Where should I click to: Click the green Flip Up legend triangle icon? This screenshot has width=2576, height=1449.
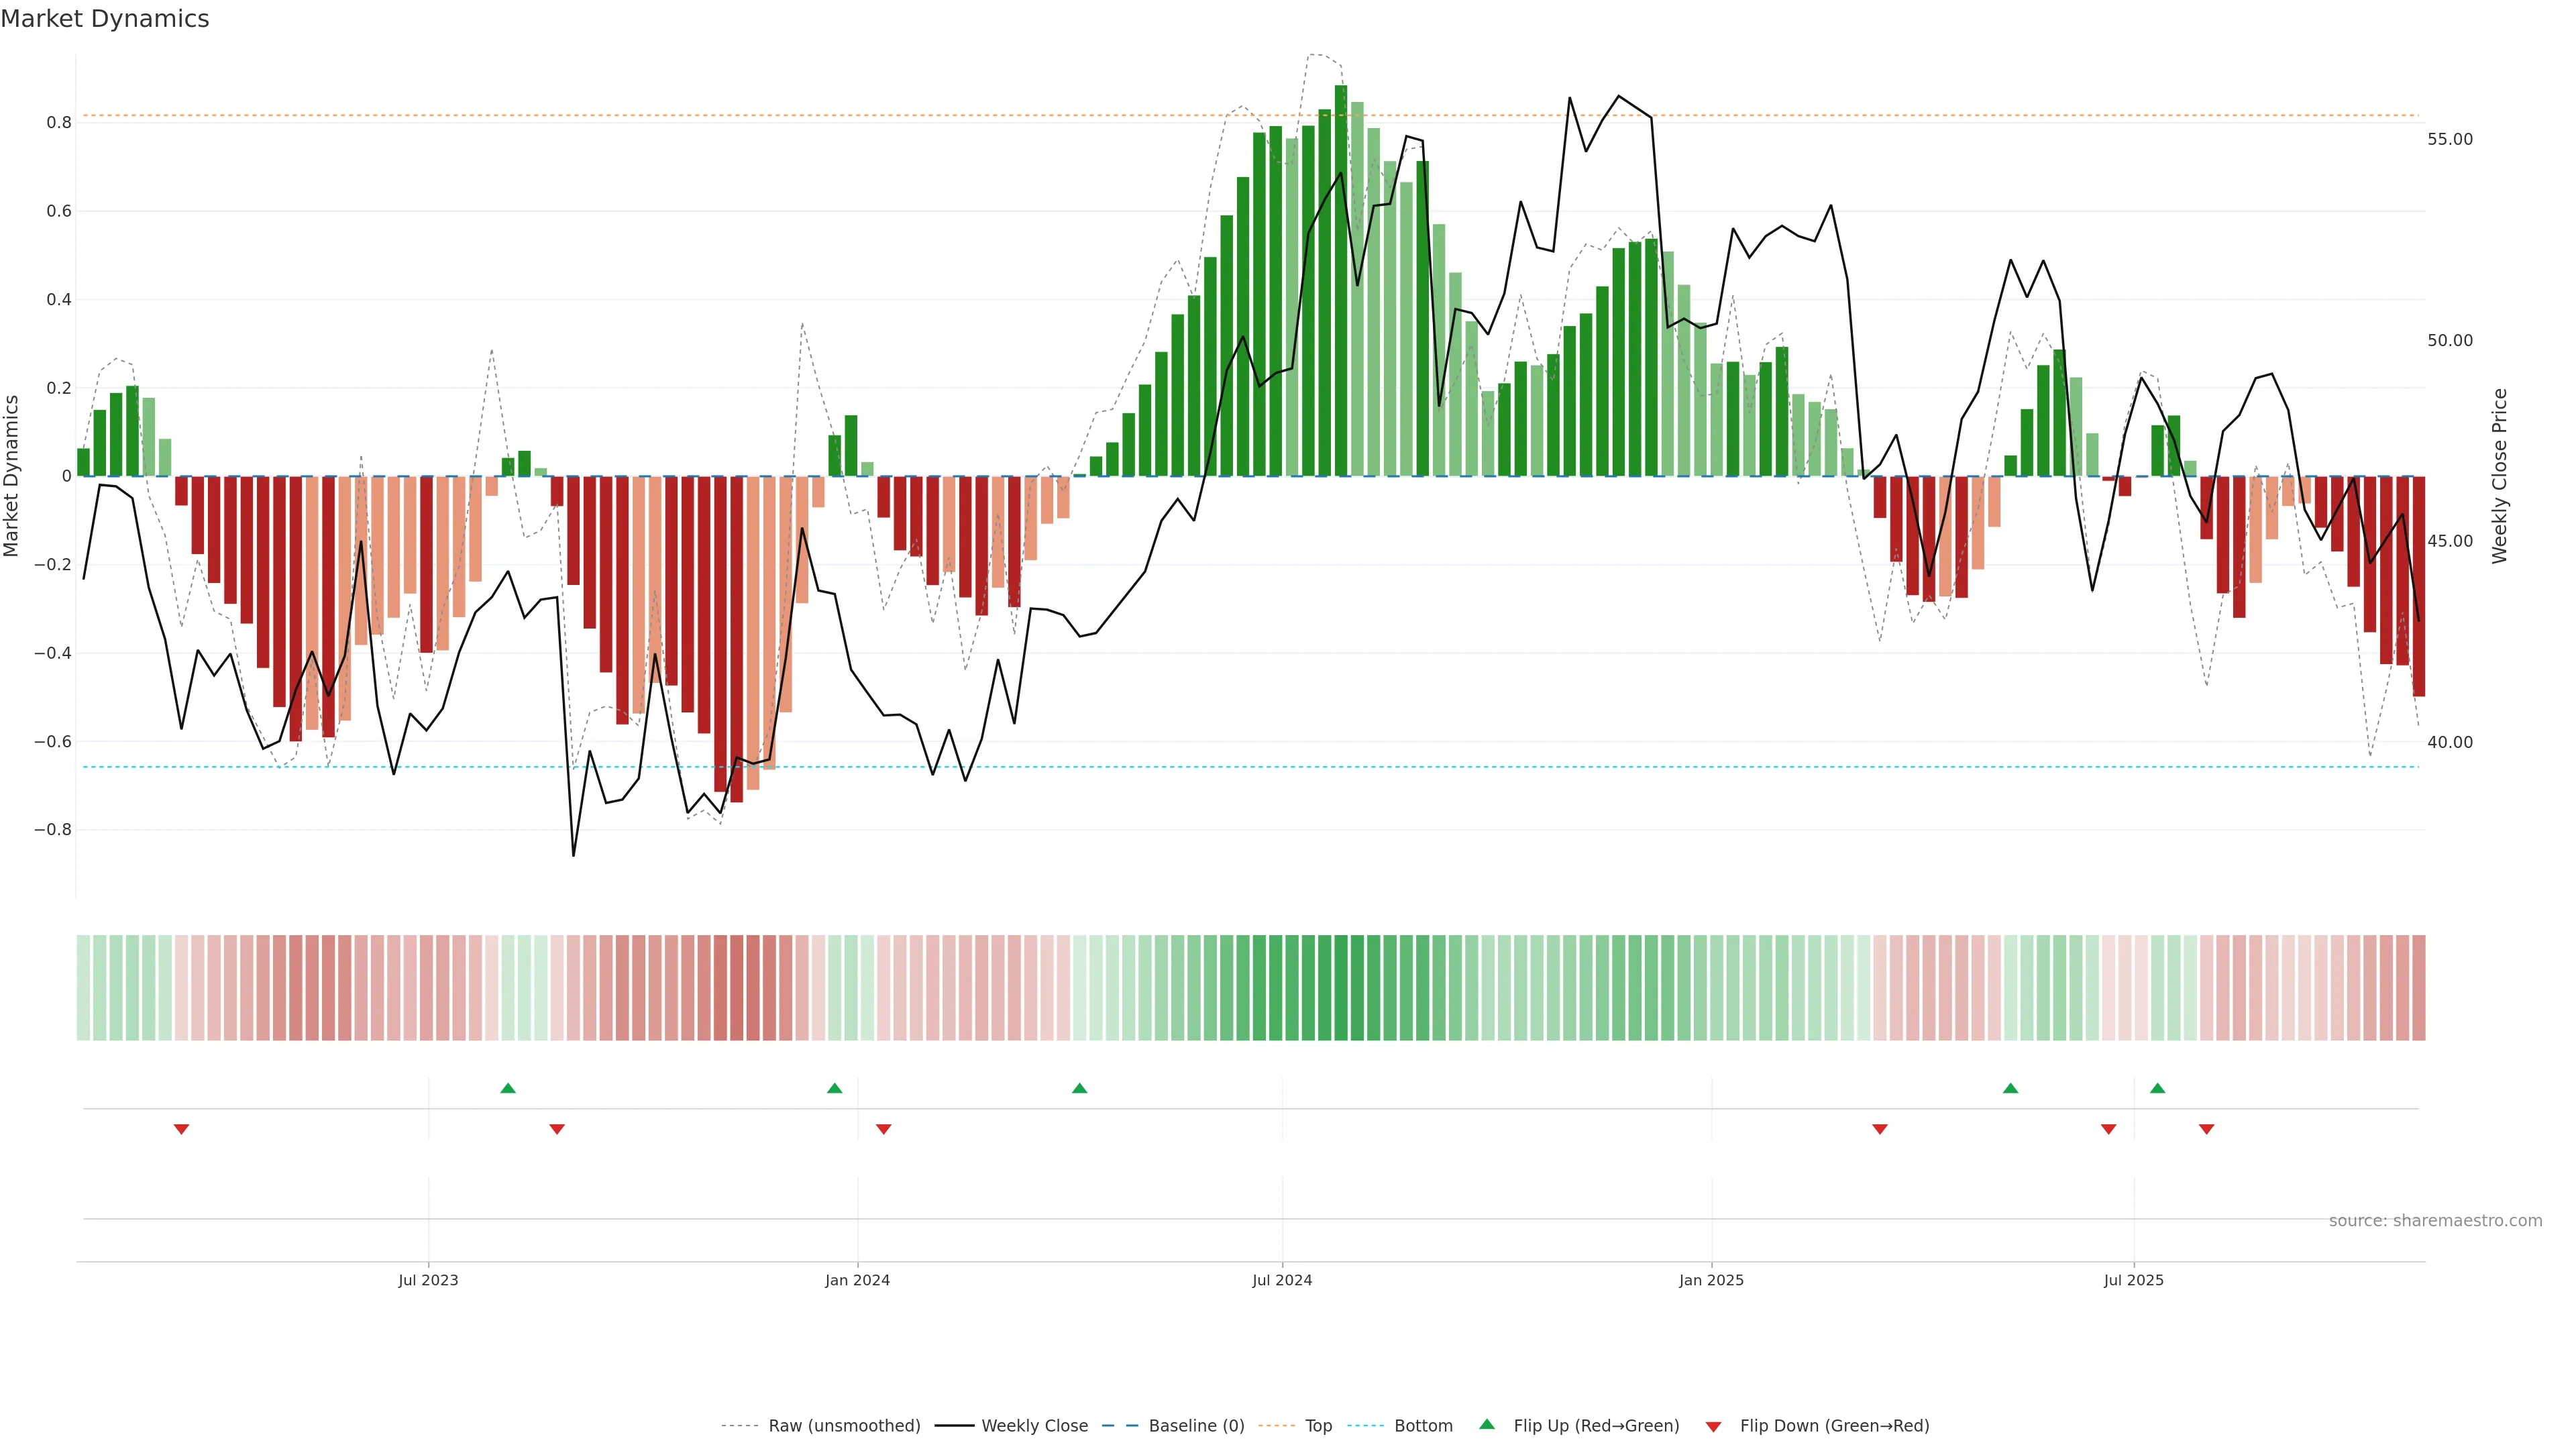[x=1487, y=1424]
